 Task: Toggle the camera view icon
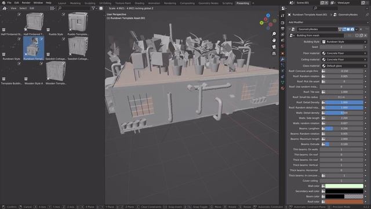(x=274, y=47)
